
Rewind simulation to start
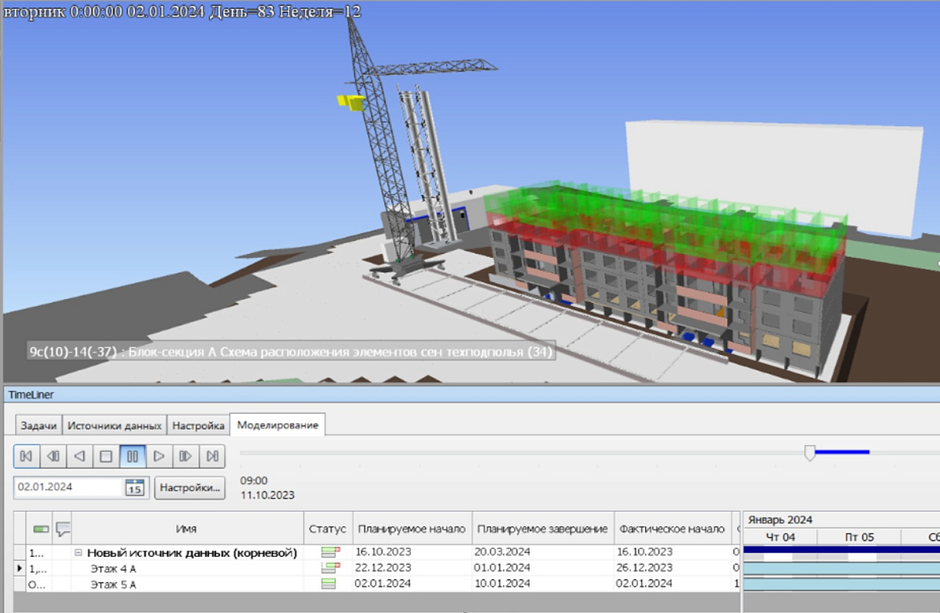(26, 456)
